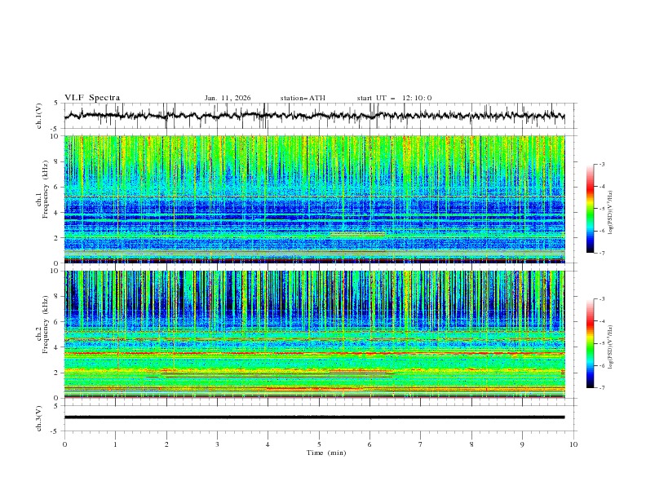Click the ch.1 colorbar "-3" tick label
This screenshot has height=499, width=646.
tap(601, 164)
